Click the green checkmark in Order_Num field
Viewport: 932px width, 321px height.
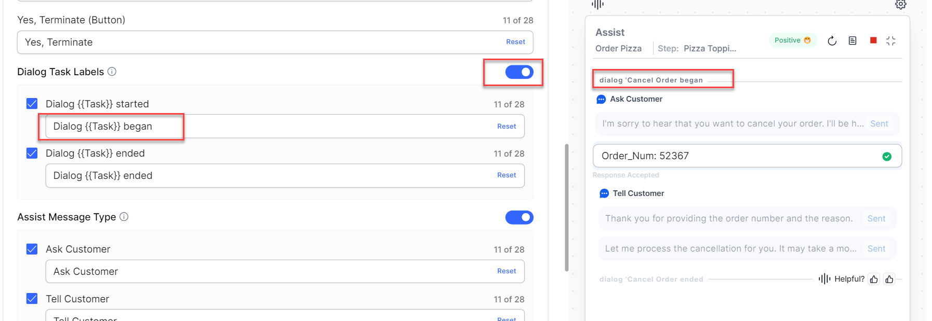pos(887,156)
